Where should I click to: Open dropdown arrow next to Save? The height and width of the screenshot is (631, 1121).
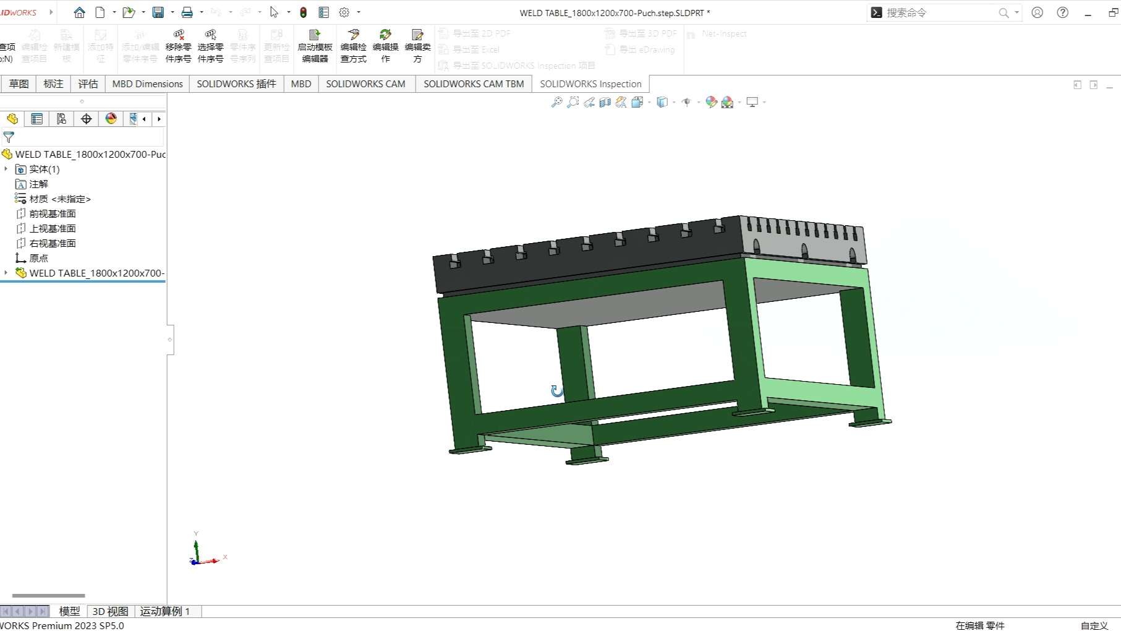click(x=173, y=12)
